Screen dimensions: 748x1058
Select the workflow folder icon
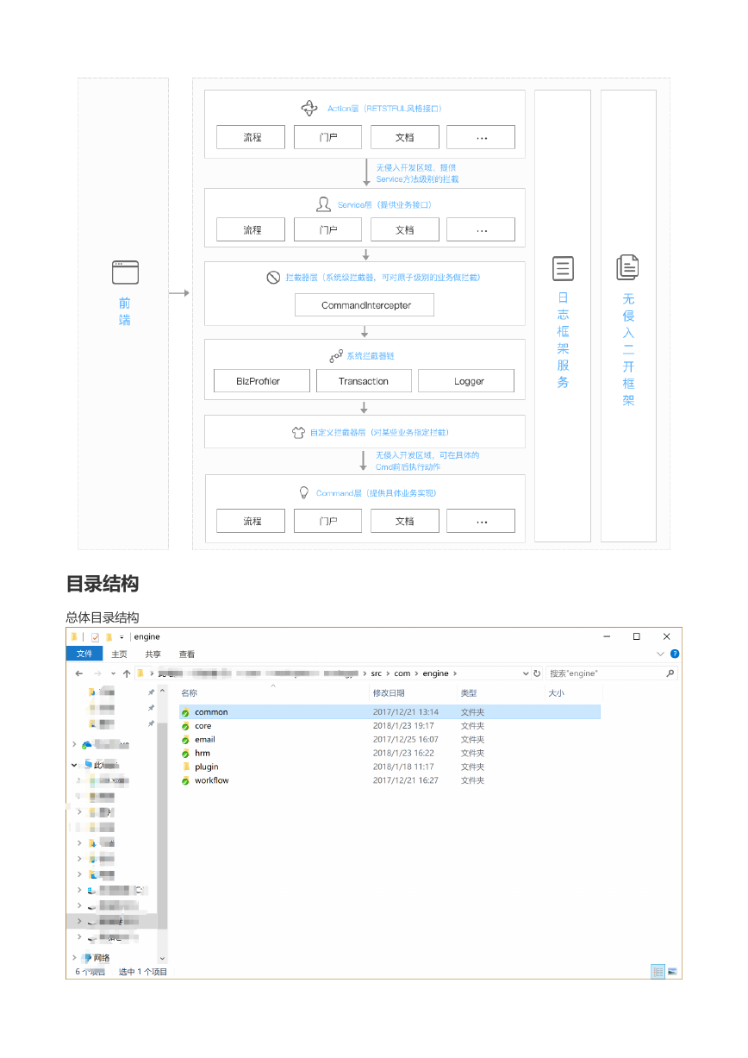pyautogui.click(x=185, y=780)
